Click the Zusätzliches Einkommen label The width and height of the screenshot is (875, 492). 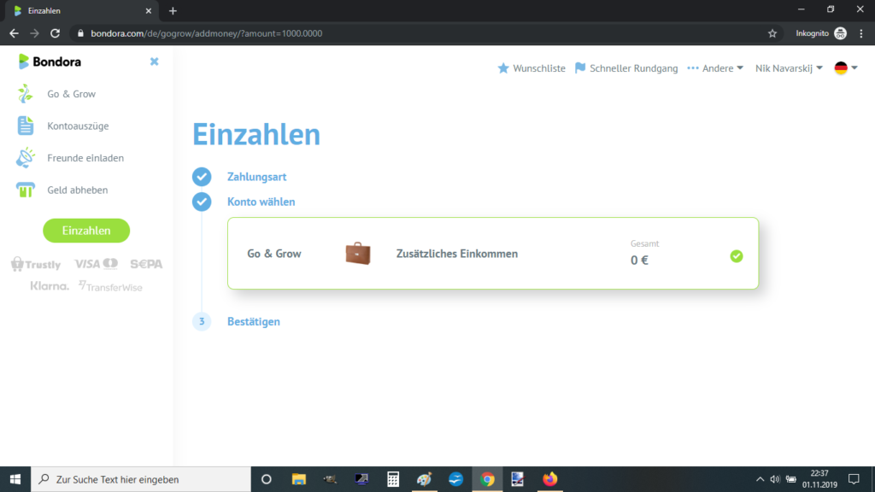click(x=457, y=254)
